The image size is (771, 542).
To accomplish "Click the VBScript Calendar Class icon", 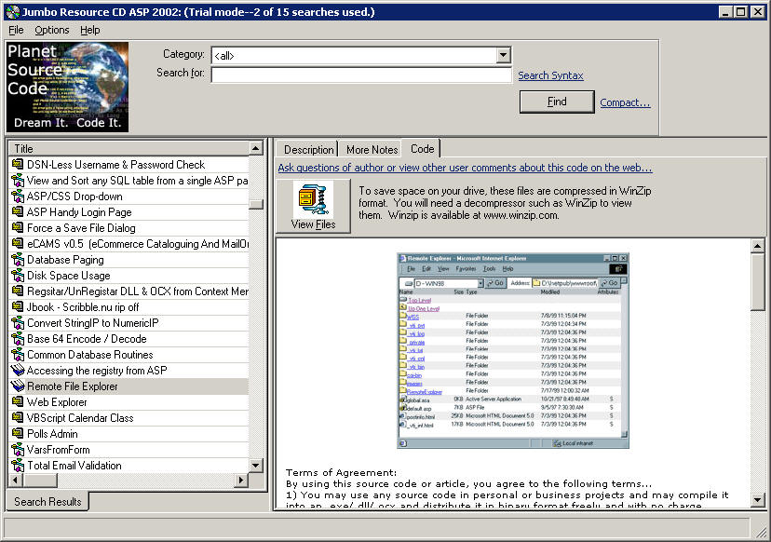I will point(18,417).
